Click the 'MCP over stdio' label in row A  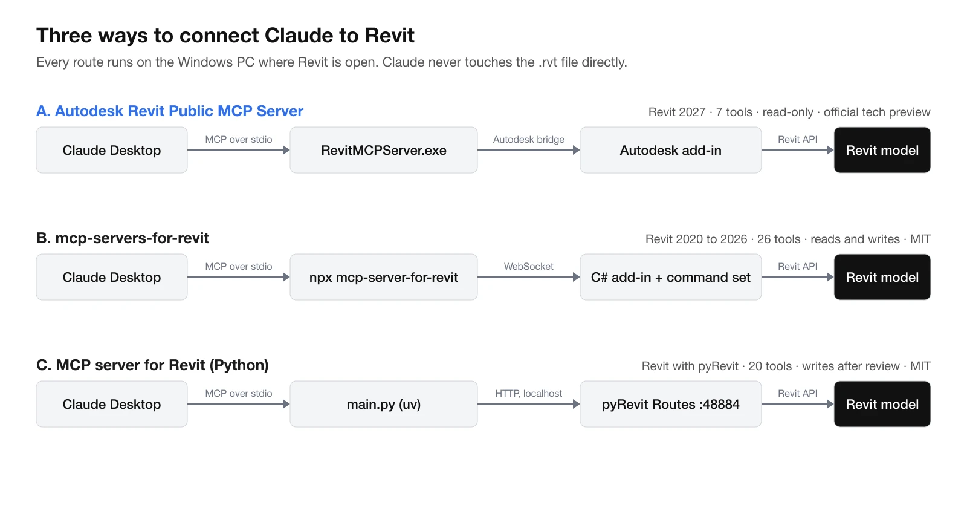(239, 139)
